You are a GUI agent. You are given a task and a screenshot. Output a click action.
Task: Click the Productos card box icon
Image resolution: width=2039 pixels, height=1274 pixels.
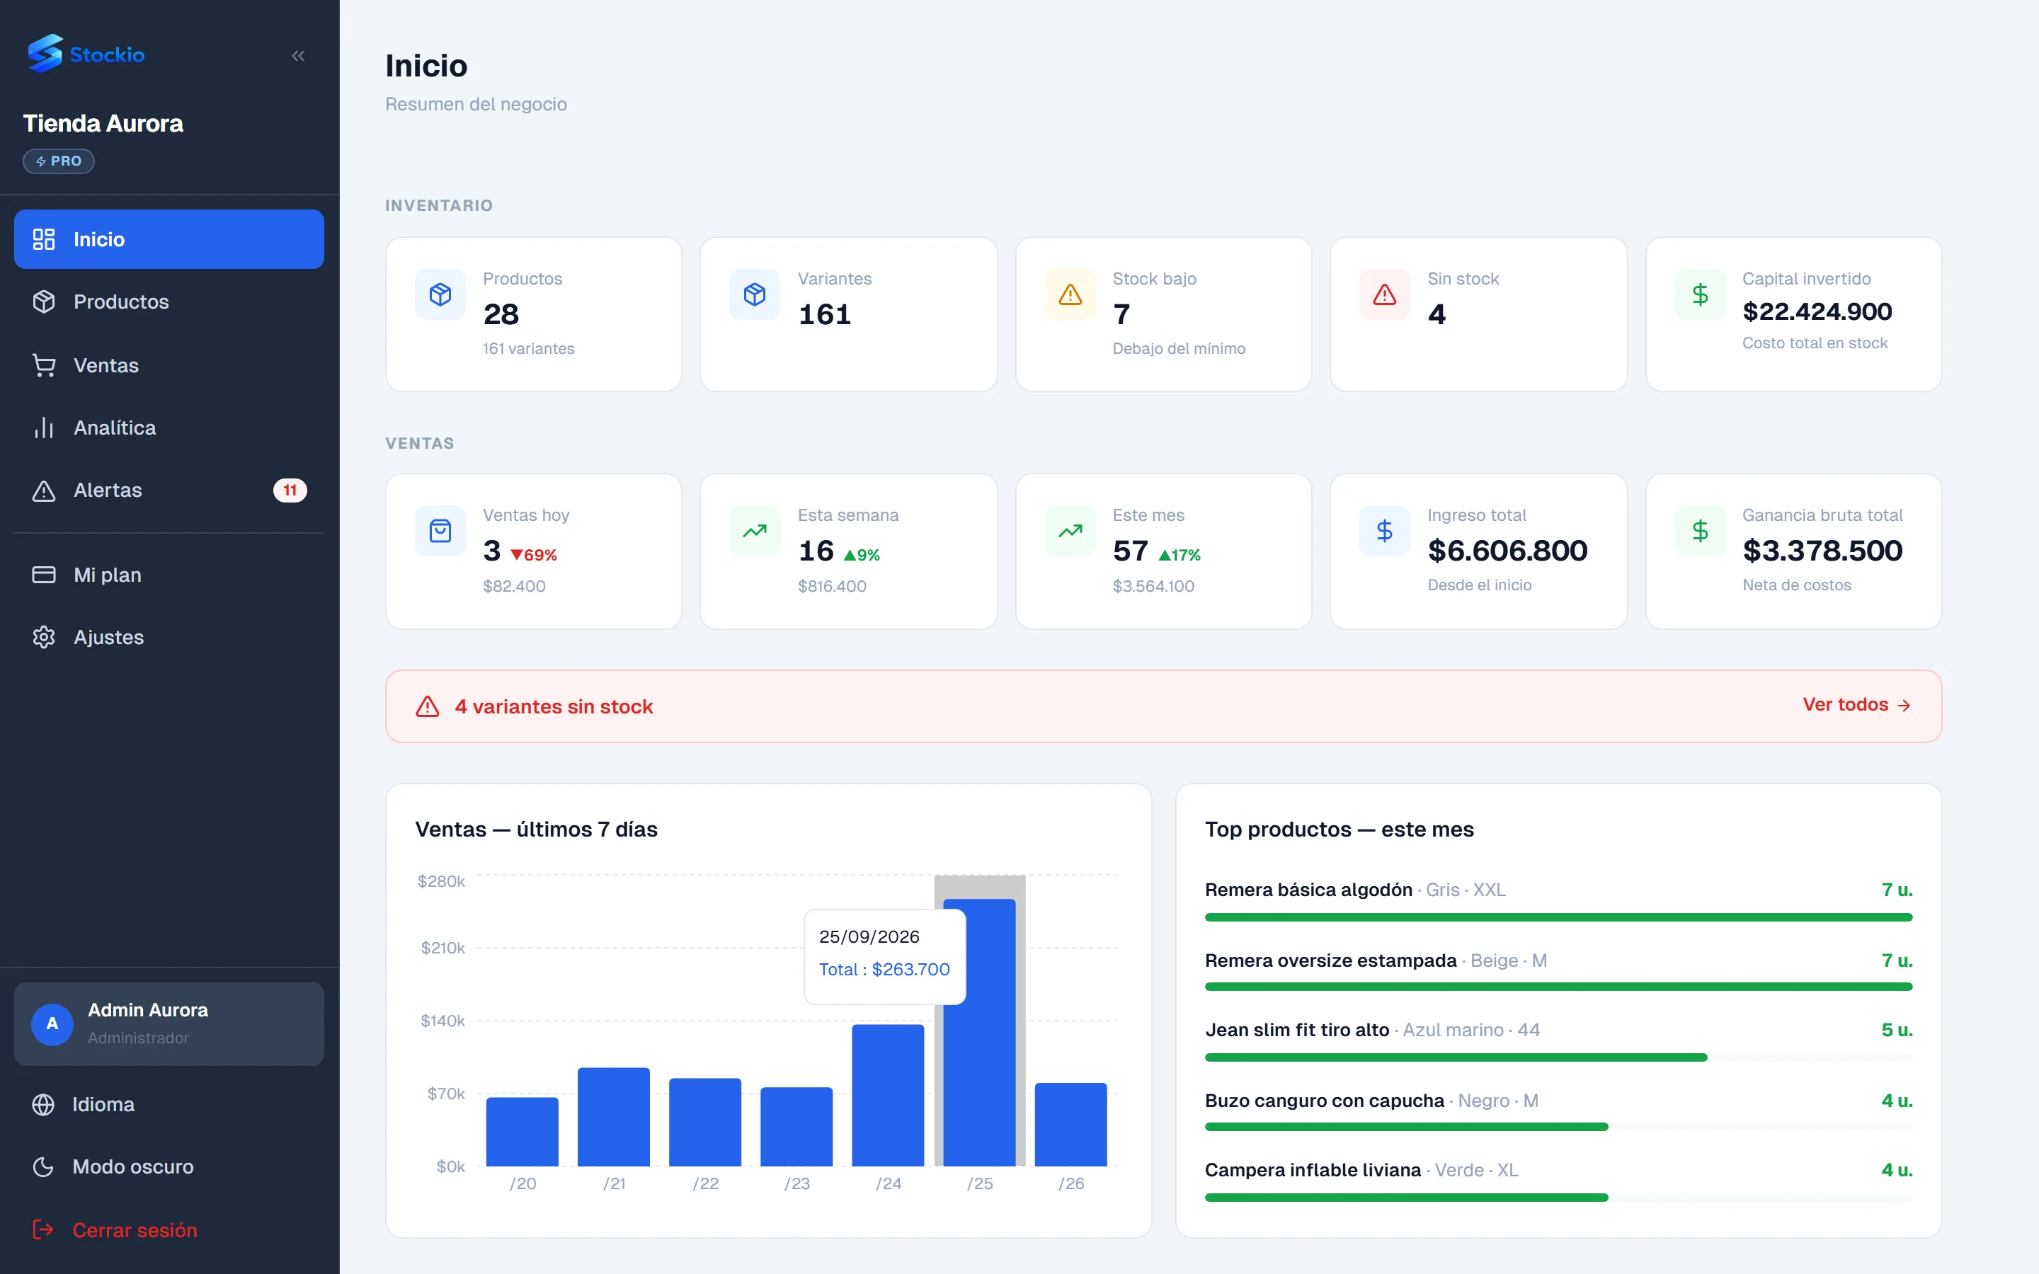(x=440, y=294)
